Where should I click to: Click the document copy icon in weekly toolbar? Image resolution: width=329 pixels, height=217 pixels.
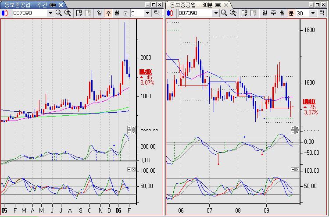(x=79, y=13)
